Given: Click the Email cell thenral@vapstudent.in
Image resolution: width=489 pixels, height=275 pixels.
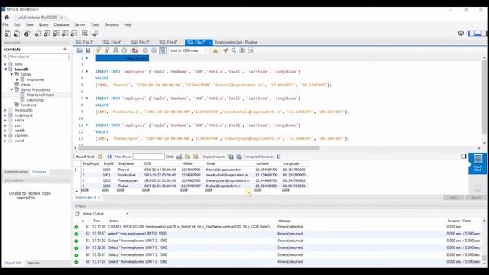Looking at the screenshot, I should coord(223,170).
